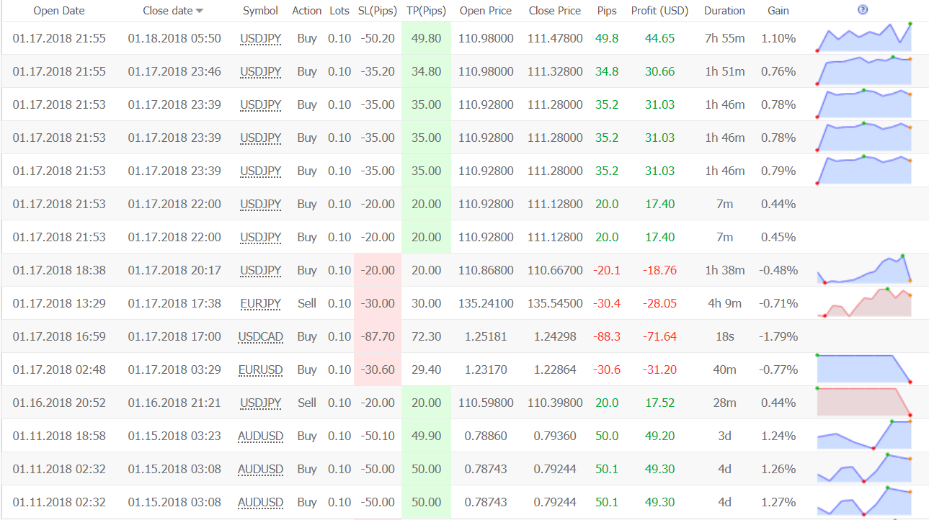Open the EURUSD symbol link
Viewport: 929px width, 520px height.
click(261, 370)
